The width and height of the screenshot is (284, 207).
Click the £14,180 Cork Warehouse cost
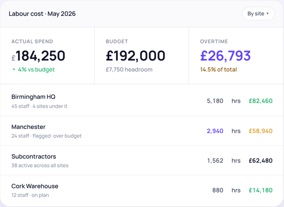tap(261, 190)
